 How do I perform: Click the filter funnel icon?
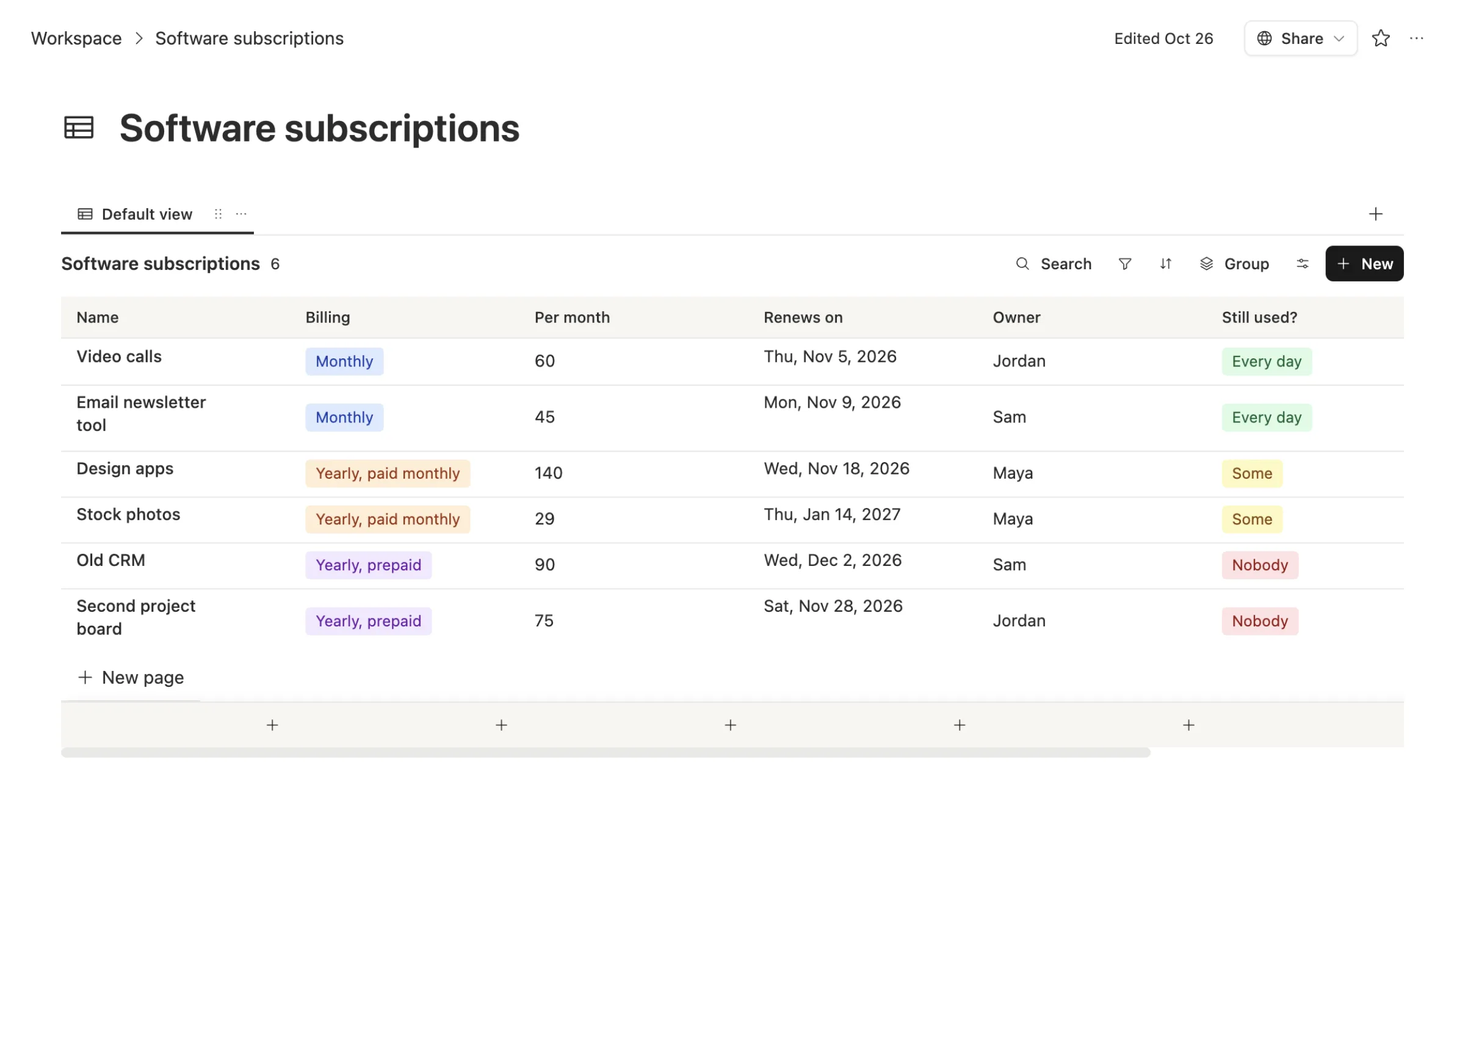coord(1124,264)
